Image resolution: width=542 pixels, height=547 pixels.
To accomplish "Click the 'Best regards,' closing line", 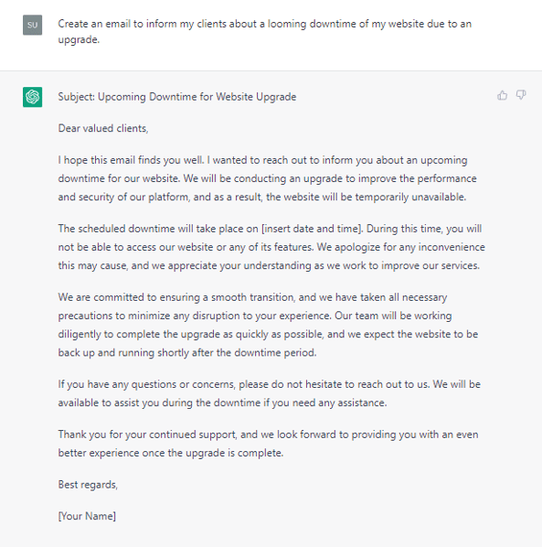I will coord(88,485).
